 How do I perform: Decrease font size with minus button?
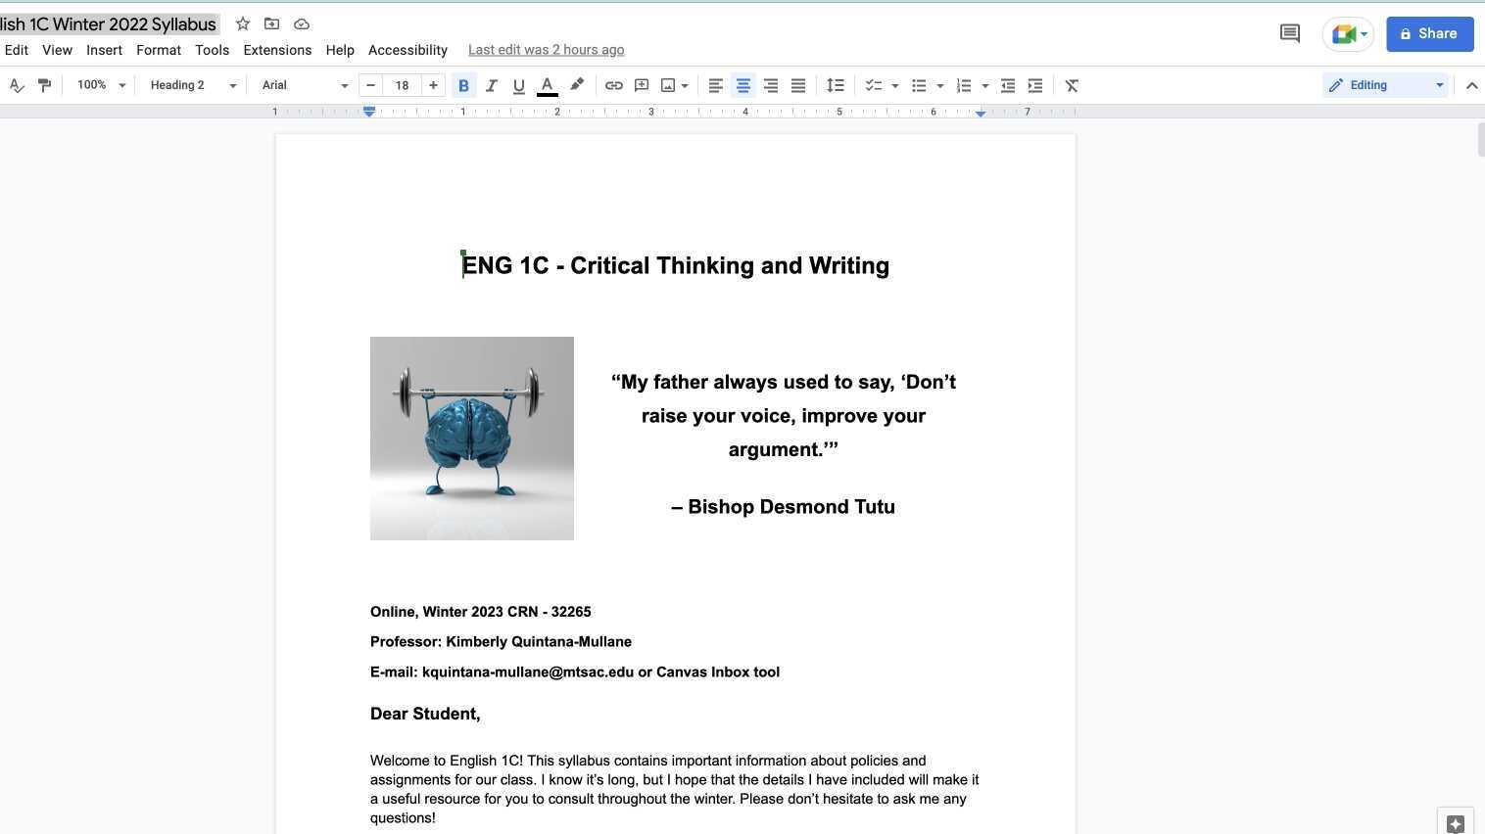click(370, 85)
